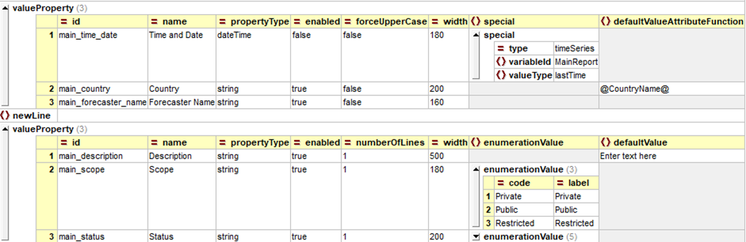
Task: Select the main_forecaster_name id cell
Action: tap(102, 103)
